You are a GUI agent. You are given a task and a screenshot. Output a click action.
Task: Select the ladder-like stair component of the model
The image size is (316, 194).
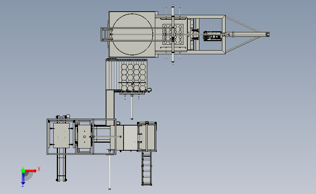pos(147,169)
